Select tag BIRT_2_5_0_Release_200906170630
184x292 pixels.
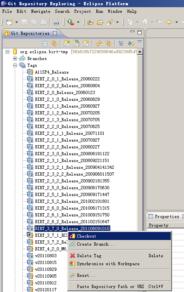(72, 188)
